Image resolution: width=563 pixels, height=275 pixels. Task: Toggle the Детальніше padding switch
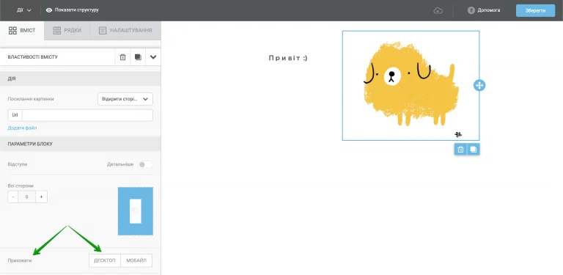pos(145,164)
